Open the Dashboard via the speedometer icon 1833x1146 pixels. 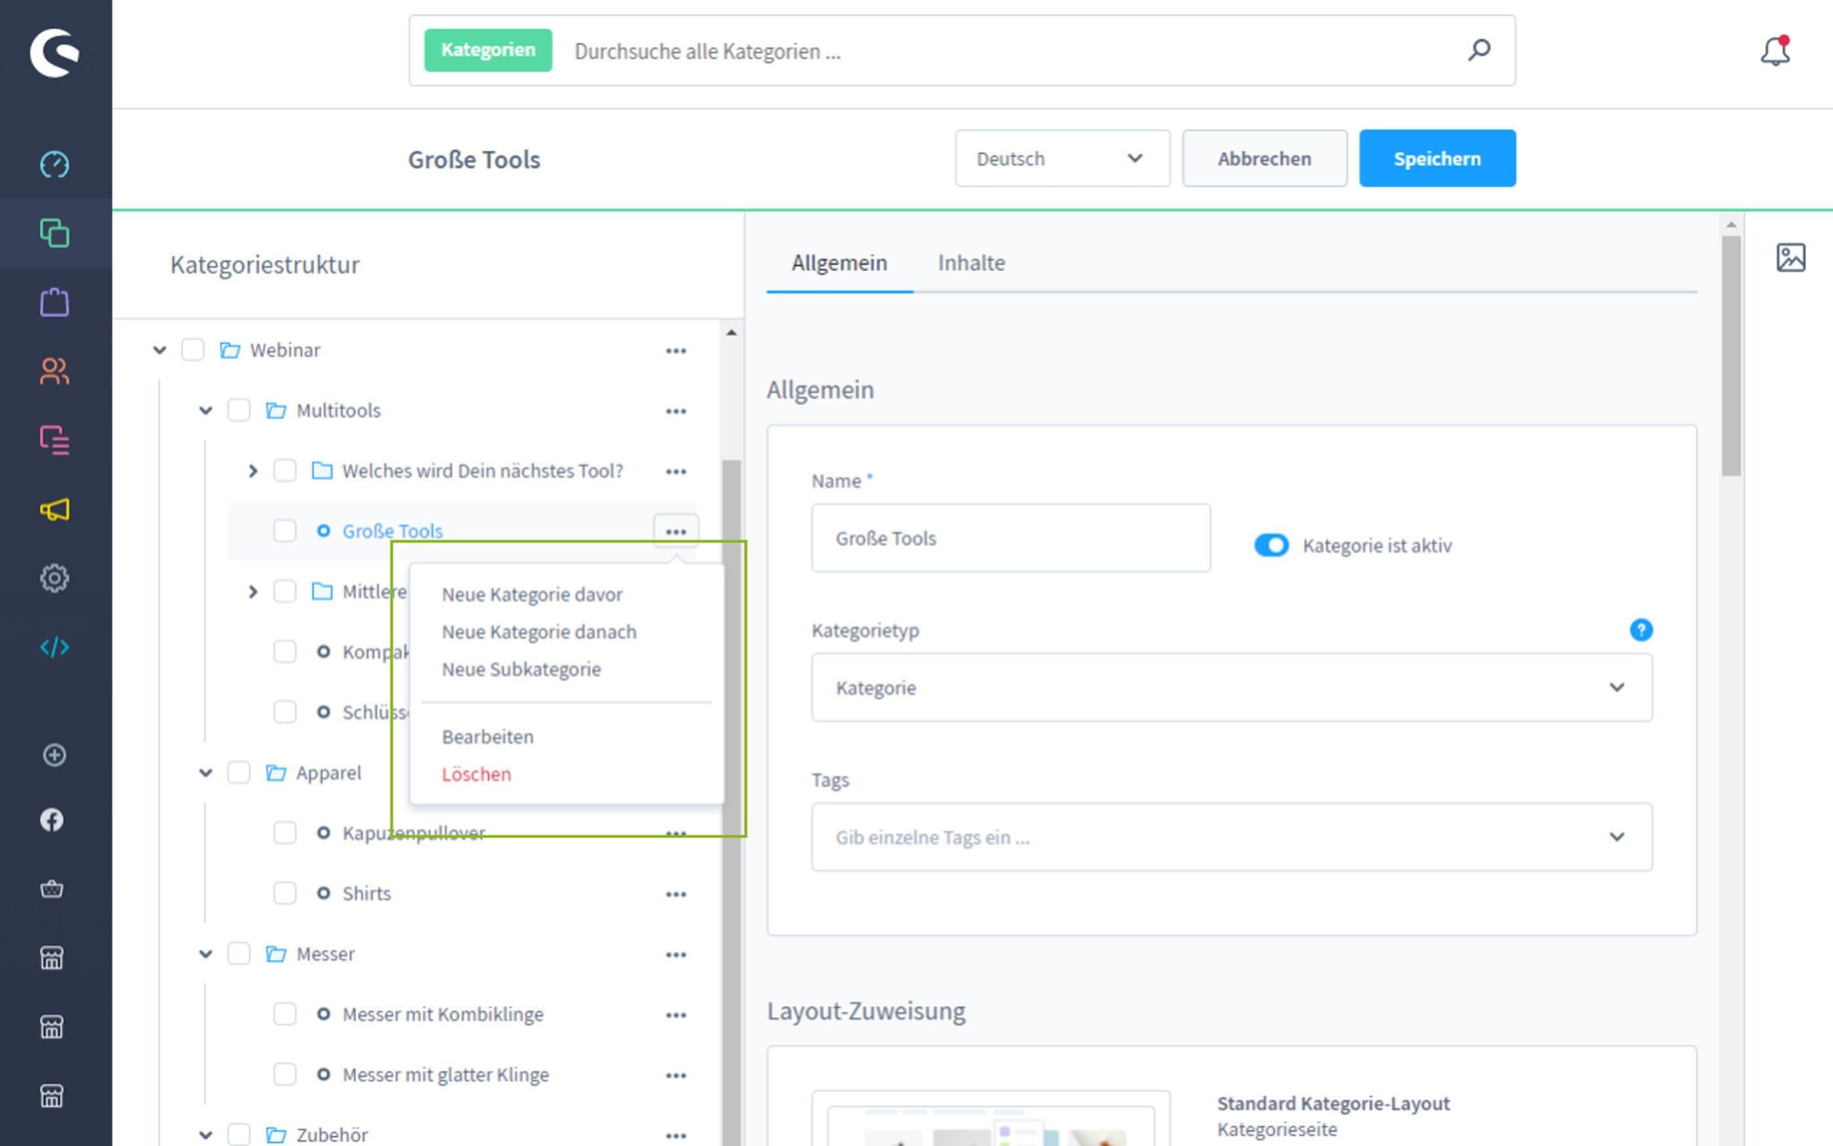(54, 164)
